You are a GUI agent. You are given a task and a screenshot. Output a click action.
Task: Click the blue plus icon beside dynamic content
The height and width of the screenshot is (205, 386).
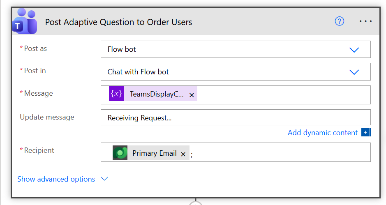365,132
